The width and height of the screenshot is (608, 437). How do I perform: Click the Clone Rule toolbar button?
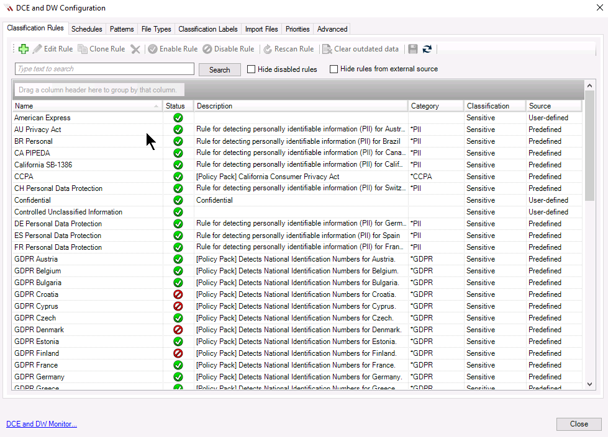(101, 49)
